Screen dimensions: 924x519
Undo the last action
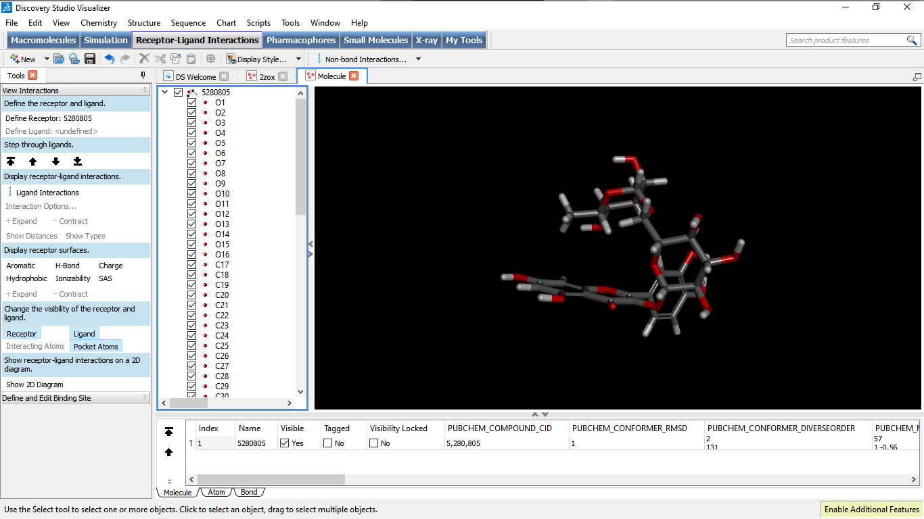point(110,59)
